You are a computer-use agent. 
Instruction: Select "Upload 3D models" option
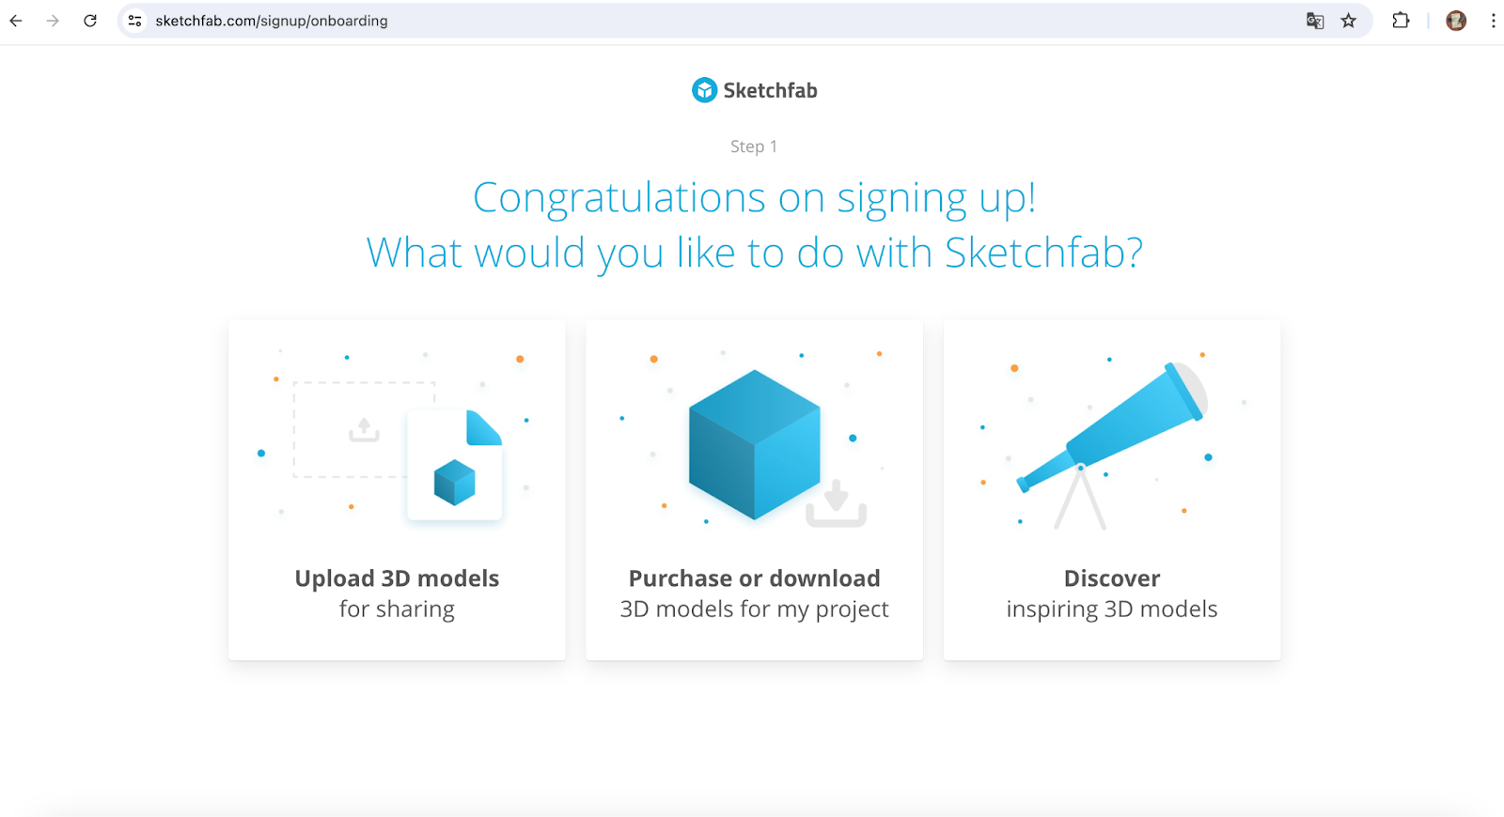[x=397, y=578]
